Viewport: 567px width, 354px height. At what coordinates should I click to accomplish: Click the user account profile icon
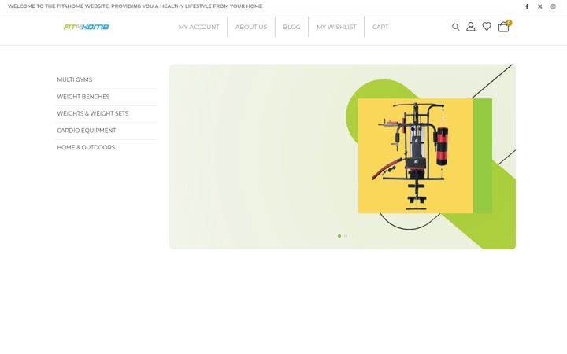tap(470, 27)
